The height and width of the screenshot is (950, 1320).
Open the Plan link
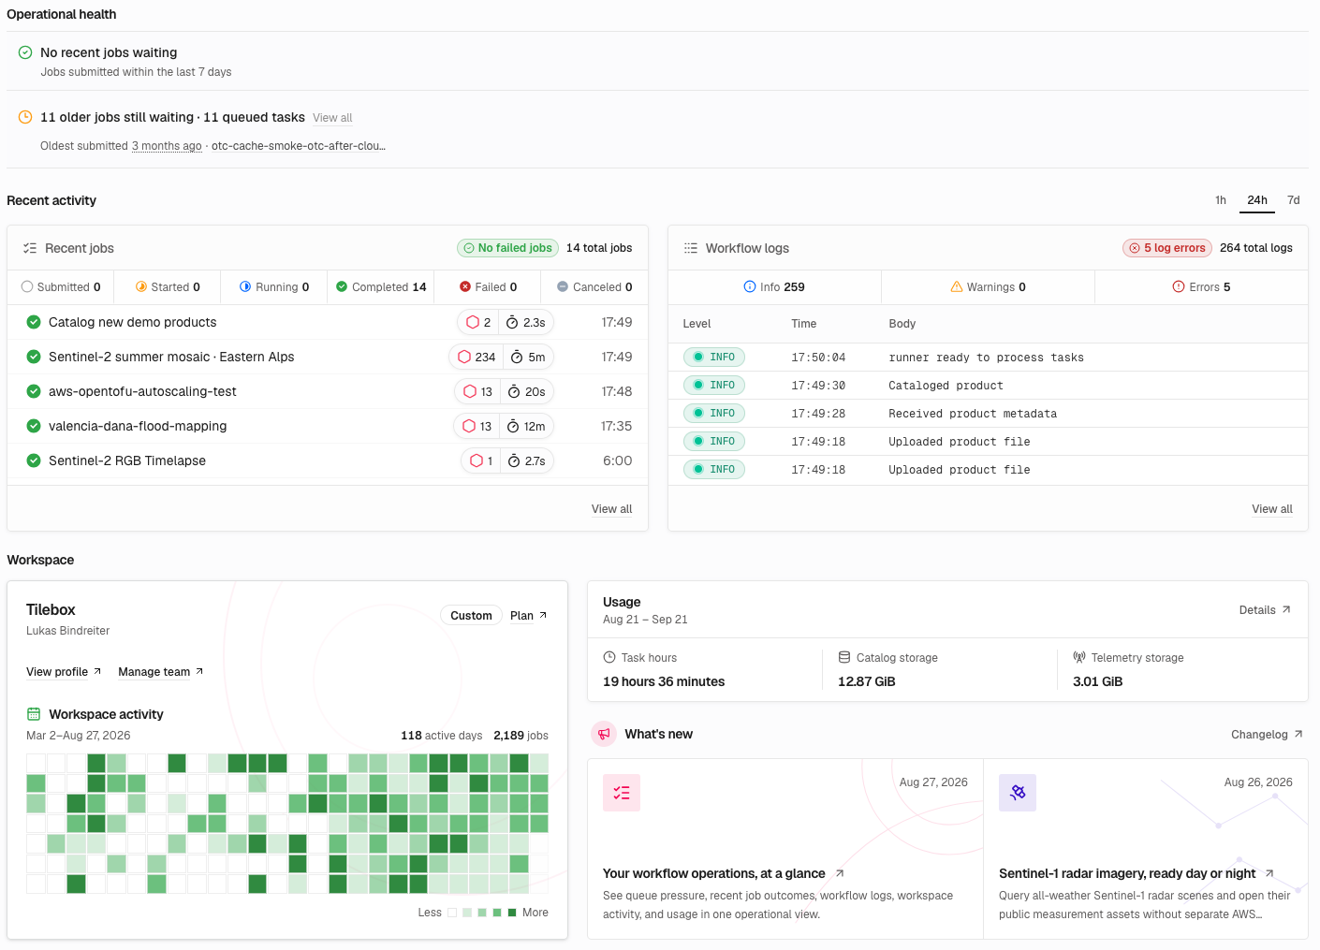pos(529,615)
